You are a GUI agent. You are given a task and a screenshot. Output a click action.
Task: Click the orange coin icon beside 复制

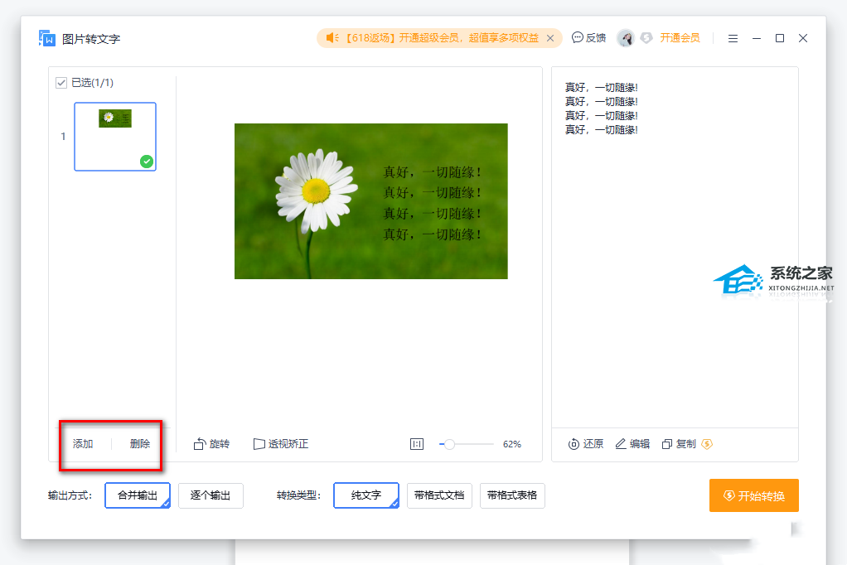coord(707,444)
